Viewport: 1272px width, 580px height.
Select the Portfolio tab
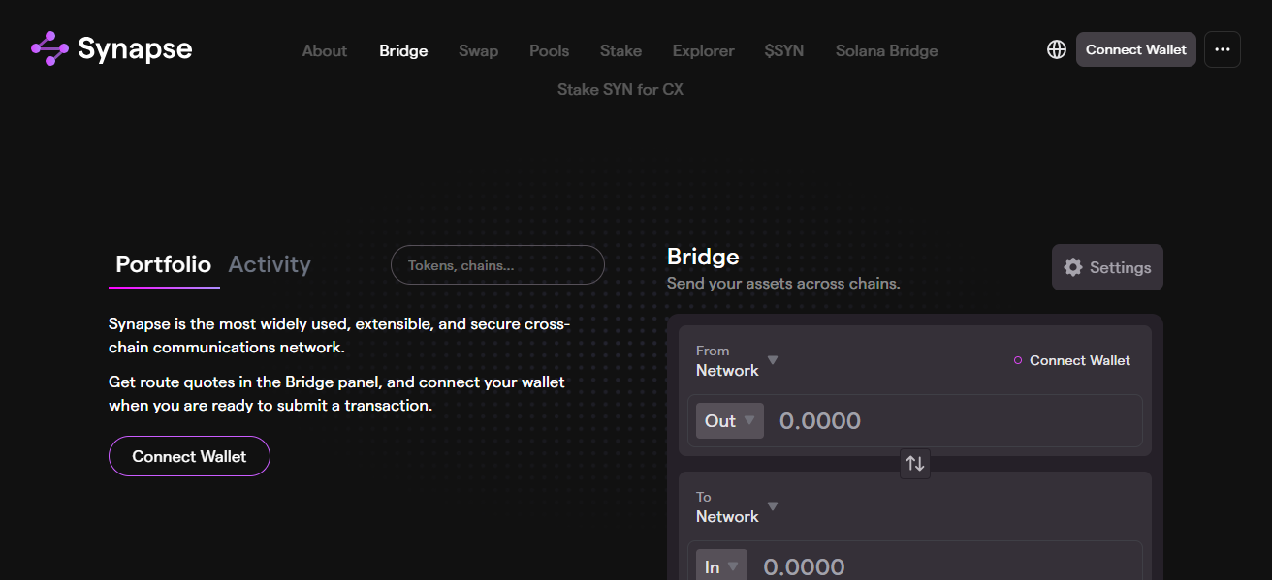163,264
